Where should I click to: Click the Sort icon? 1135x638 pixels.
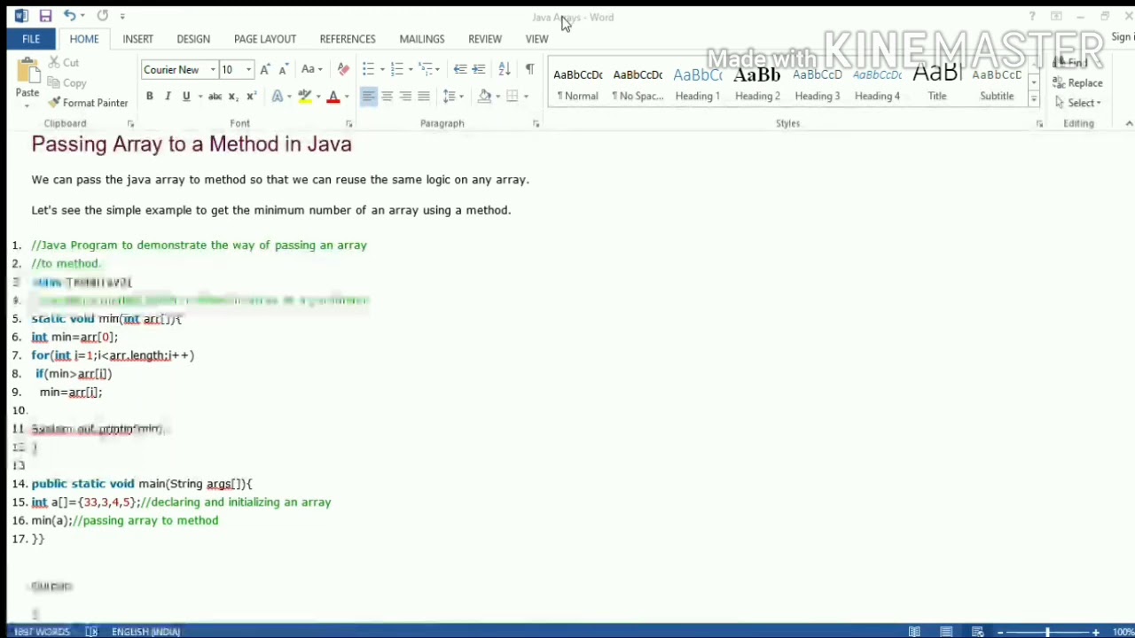pyautogui.click(x=504, y=69)
